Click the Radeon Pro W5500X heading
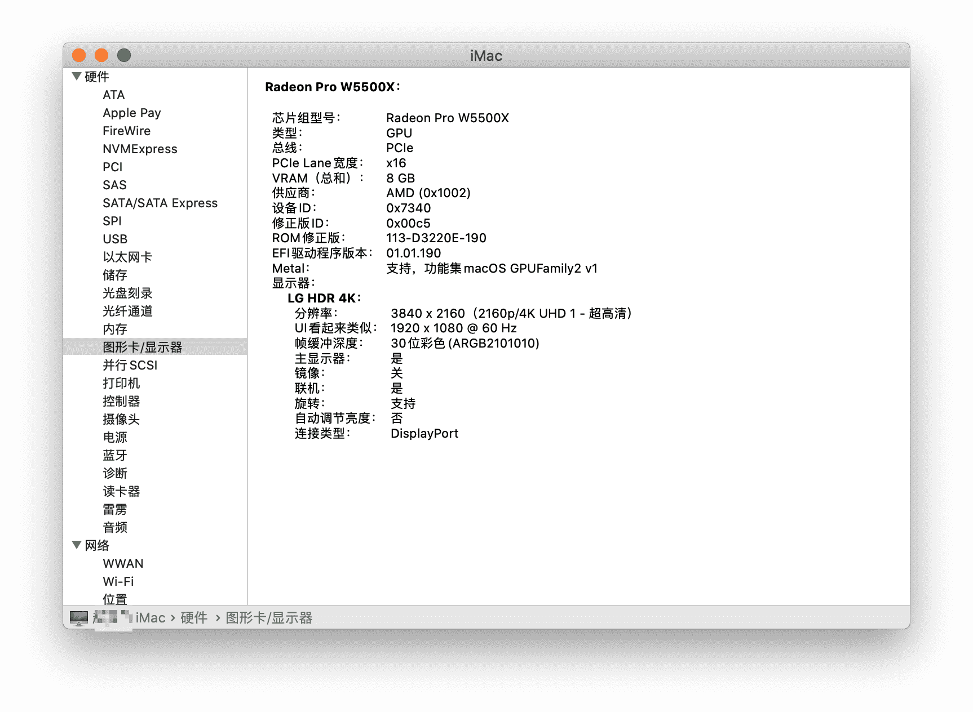The width and height of the screenshot is (973, 712). click(333, 87)
